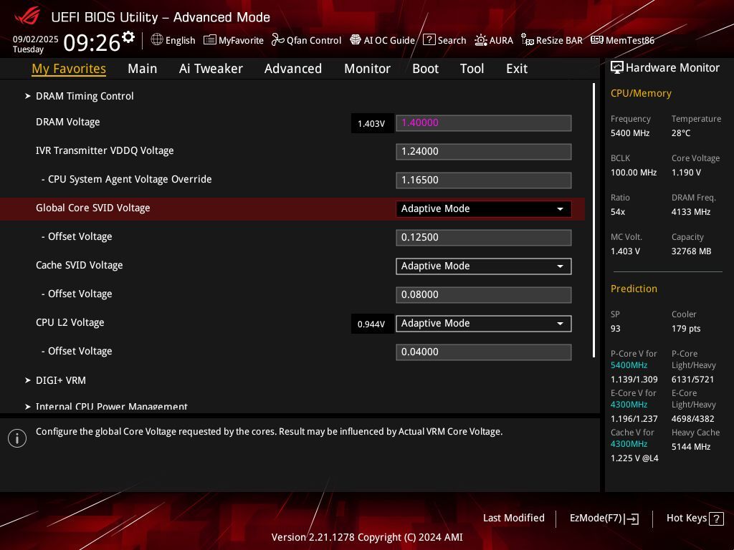Click the info icon beside help text

(17, 438)
